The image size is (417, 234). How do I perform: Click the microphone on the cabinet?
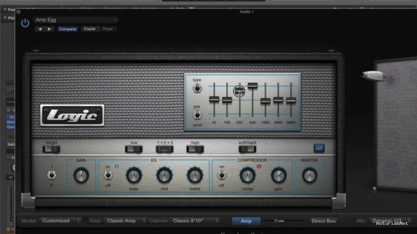click(x=374, y=75)
